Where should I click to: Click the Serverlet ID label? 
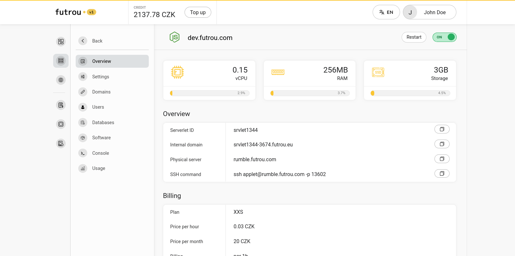(x=182, y=130)
